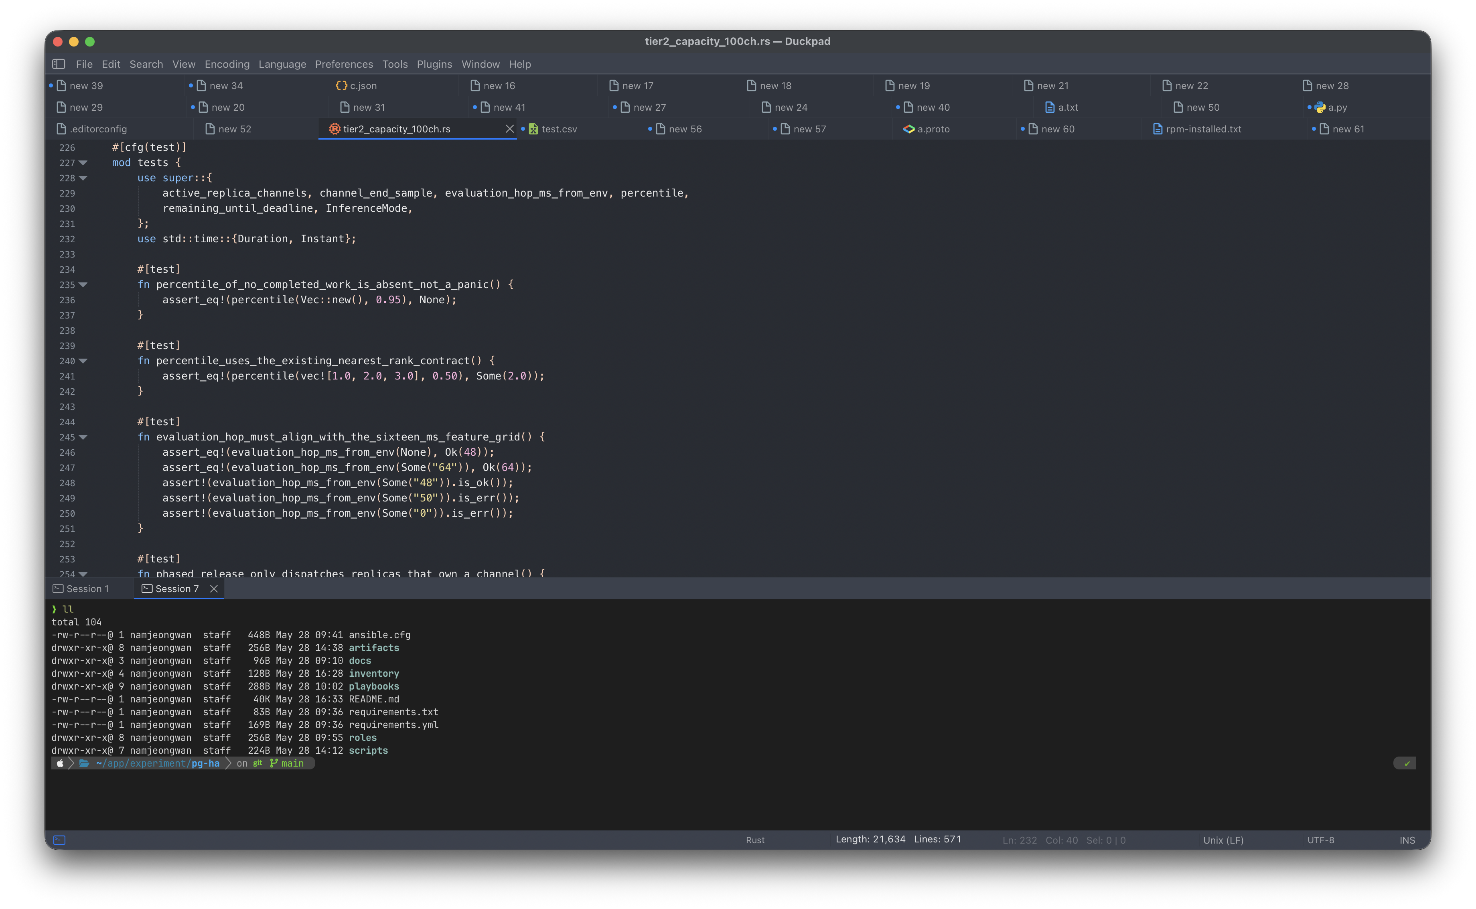Image resolution: width=1476 pixels, height=909 pixels.
Task: Click the document icon on rpm-installed.txt tab
Action: [x=1158, y=129]
